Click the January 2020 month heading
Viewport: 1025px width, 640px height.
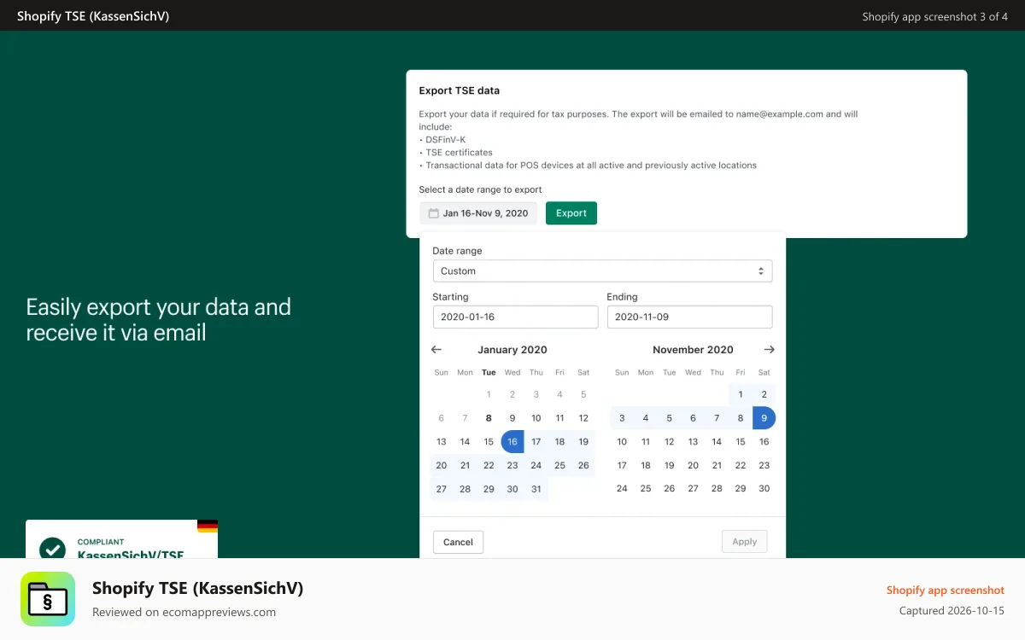512,350
